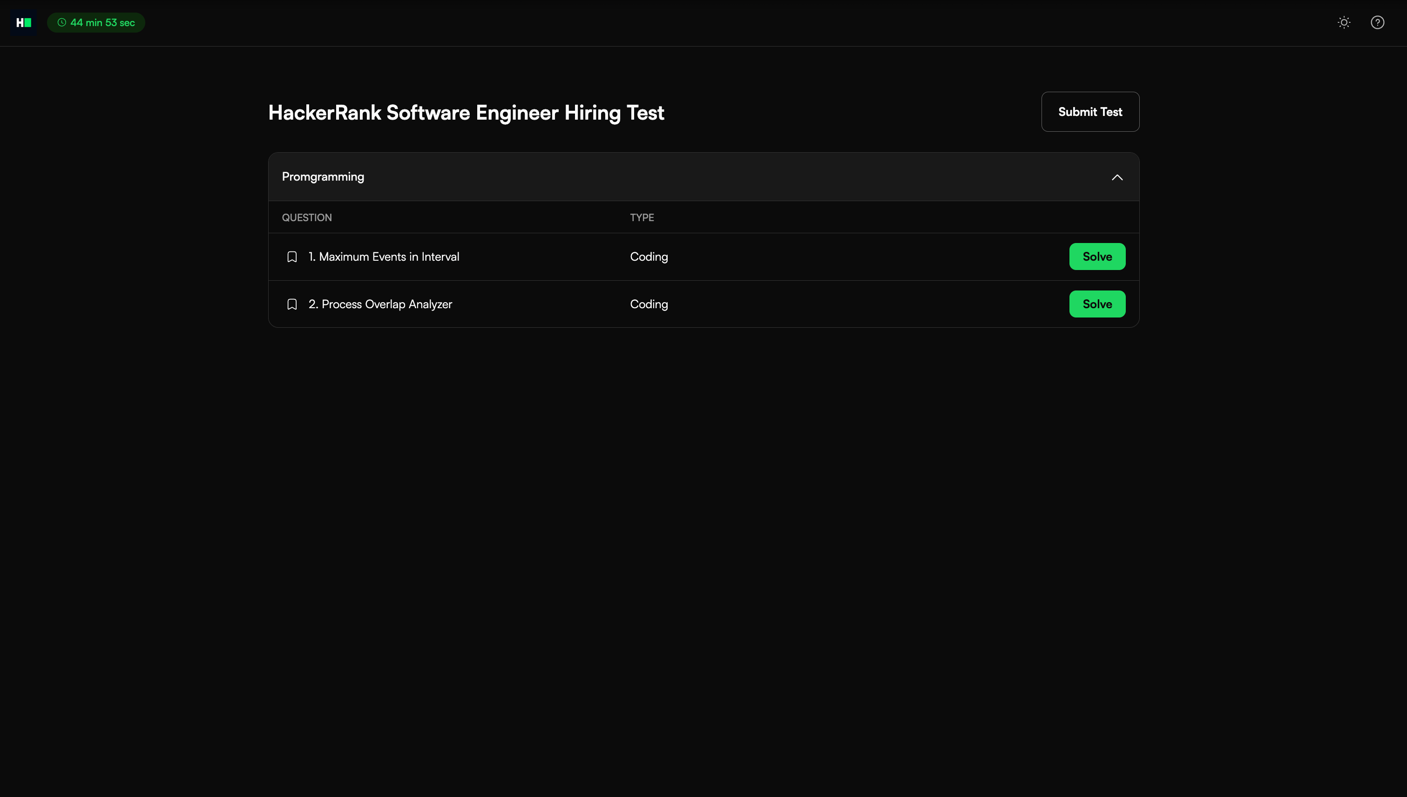
Task: Click the 44 min 53 sec timer text
Action: click(102, 22)
